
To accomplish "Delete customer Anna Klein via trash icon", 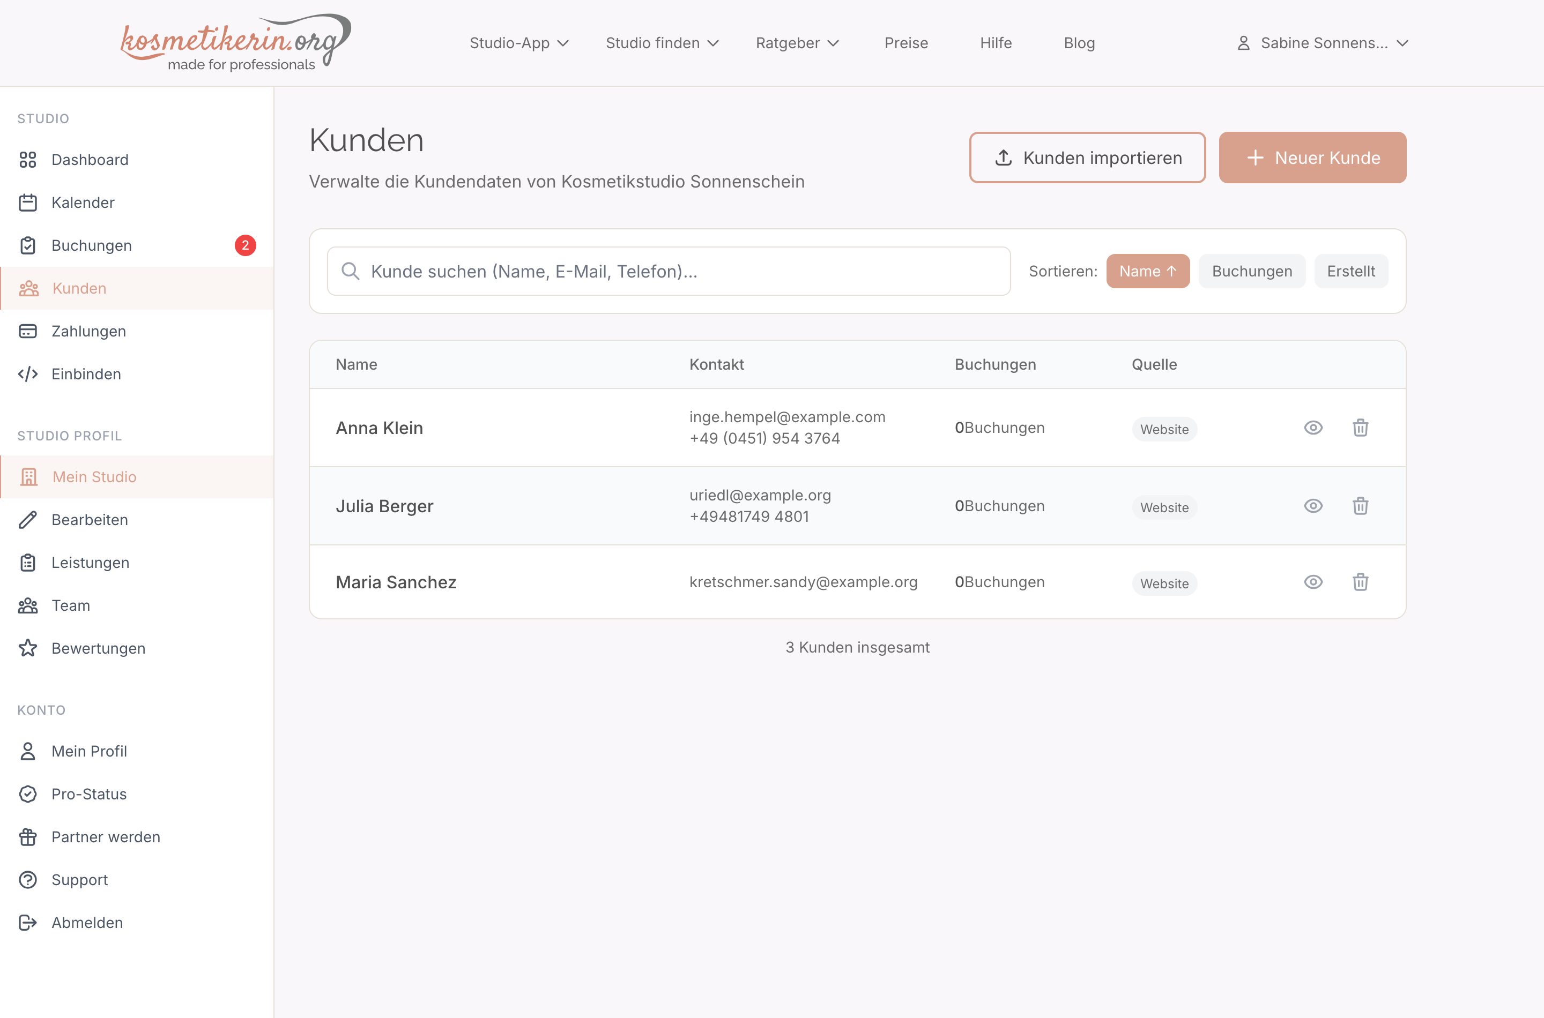I will tap(1360, 427).
